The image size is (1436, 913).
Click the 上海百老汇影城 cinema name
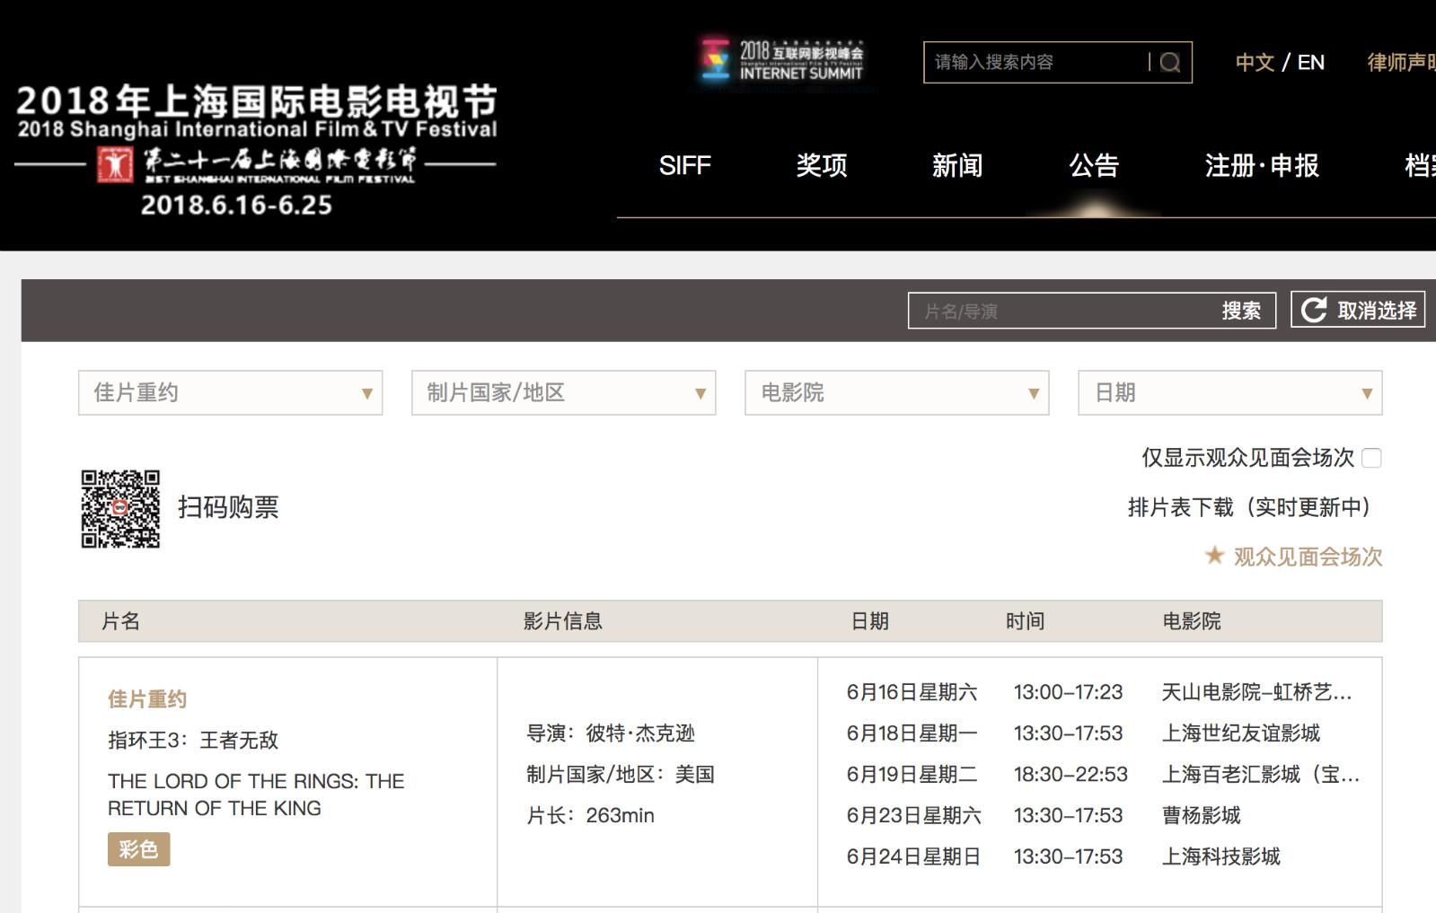coord(1260,775)
